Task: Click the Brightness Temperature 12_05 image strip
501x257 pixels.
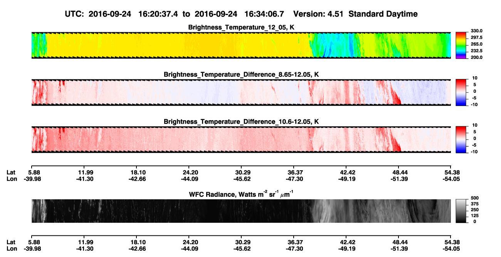Action: tap(241, 45)
